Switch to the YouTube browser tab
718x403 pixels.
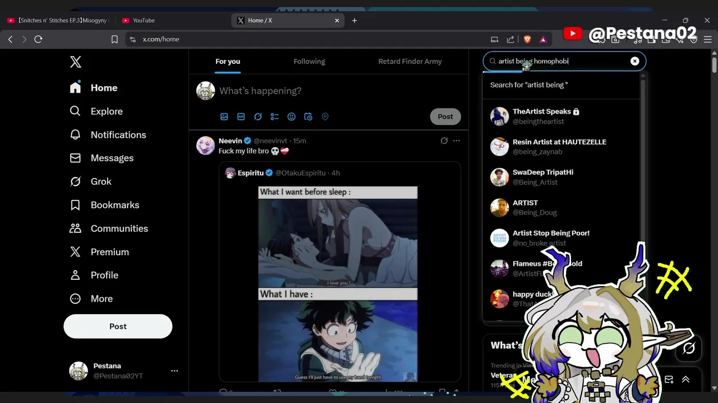pos(172,20)
